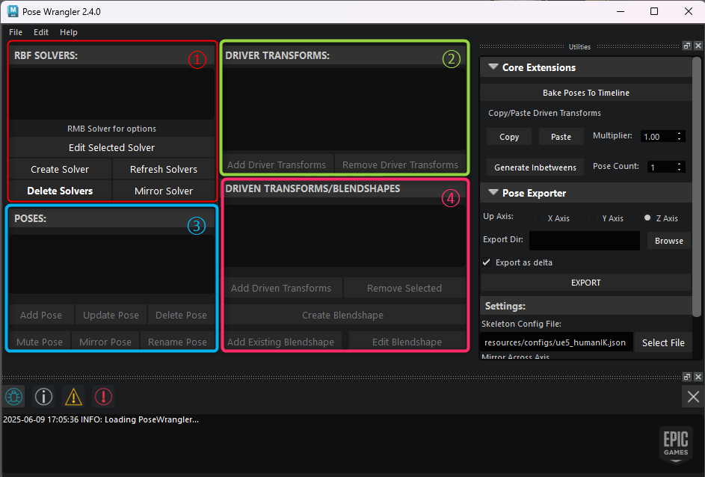This screenshot has height=477, width=705.
Task: Click Create Solver
Action: [60, 169]
